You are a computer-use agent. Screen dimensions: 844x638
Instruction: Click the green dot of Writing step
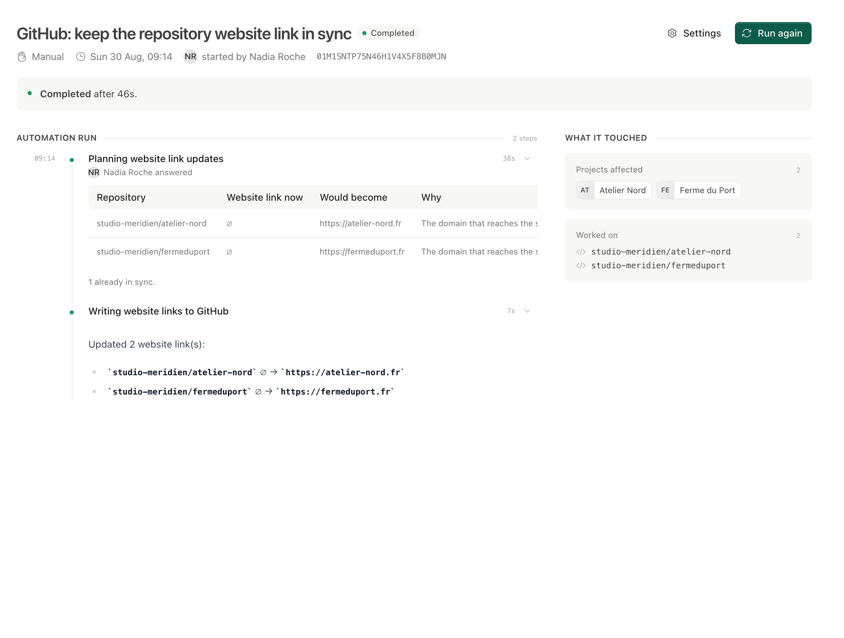coord(72,312)
